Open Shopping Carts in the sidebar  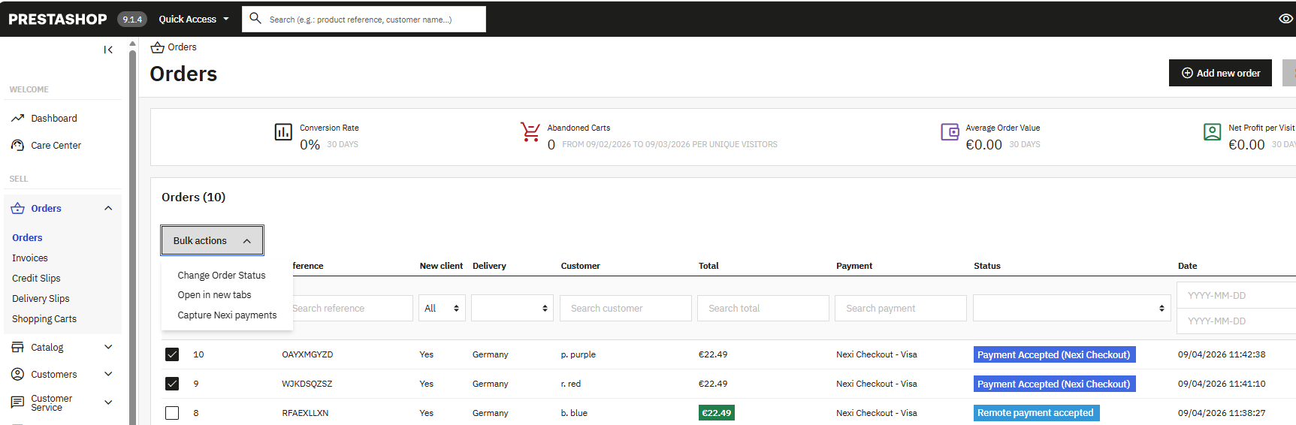[x=44, y=318]
